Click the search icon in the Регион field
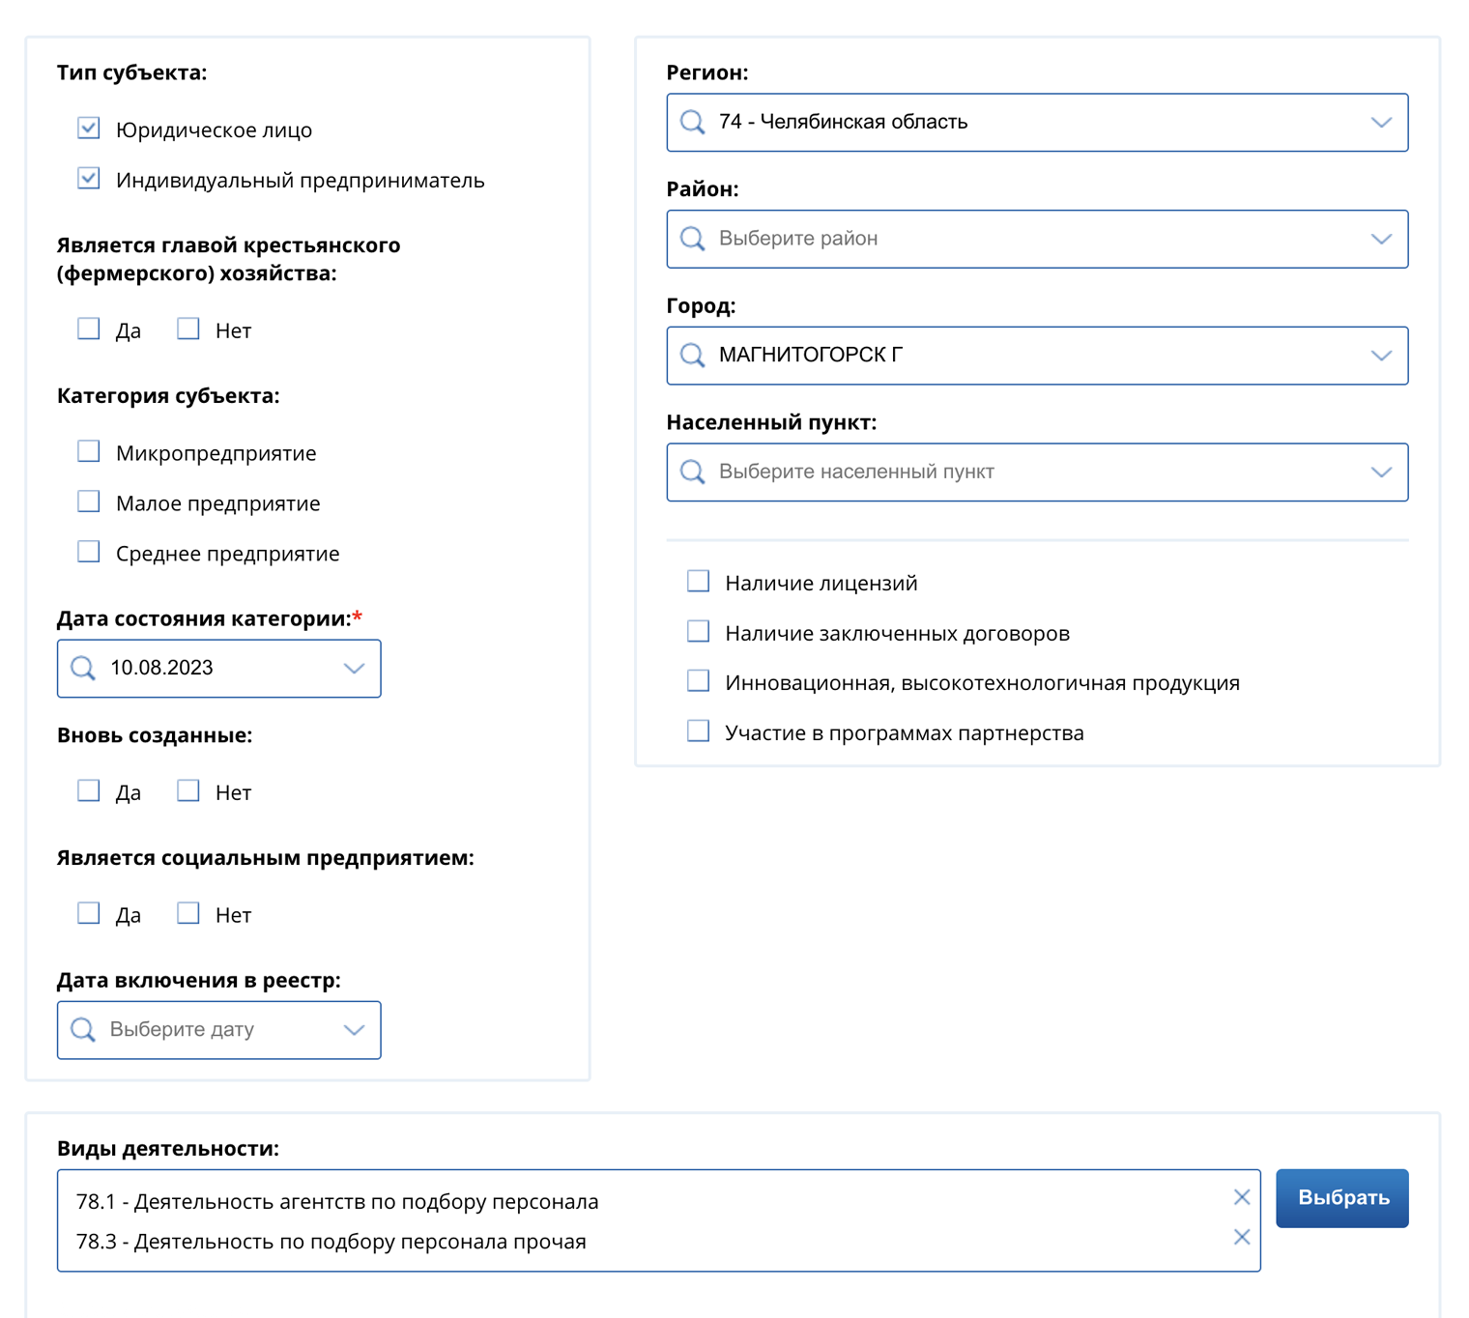This screenshot has width=1469, height=1318. [692, 122]
